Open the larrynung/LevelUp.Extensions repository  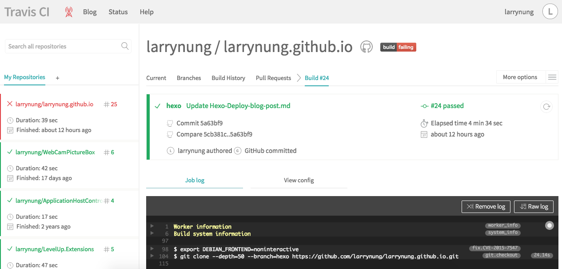(55, 249)
